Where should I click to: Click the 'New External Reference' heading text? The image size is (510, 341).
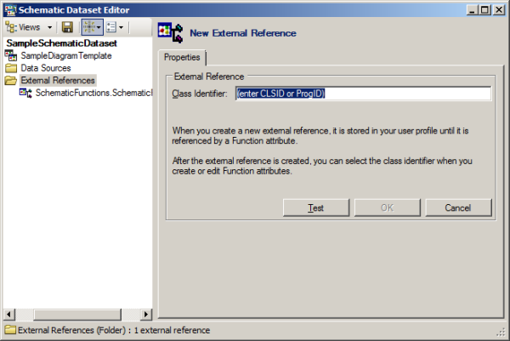[243, 33]
